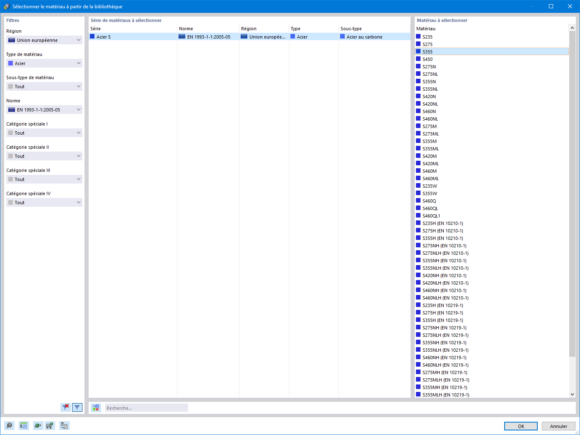Open material info details icon beside search
This screenshot has width=580, height=435.
(96, 408)
